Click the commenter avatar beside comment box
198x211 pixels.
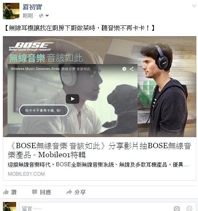(x=9, y=206)
